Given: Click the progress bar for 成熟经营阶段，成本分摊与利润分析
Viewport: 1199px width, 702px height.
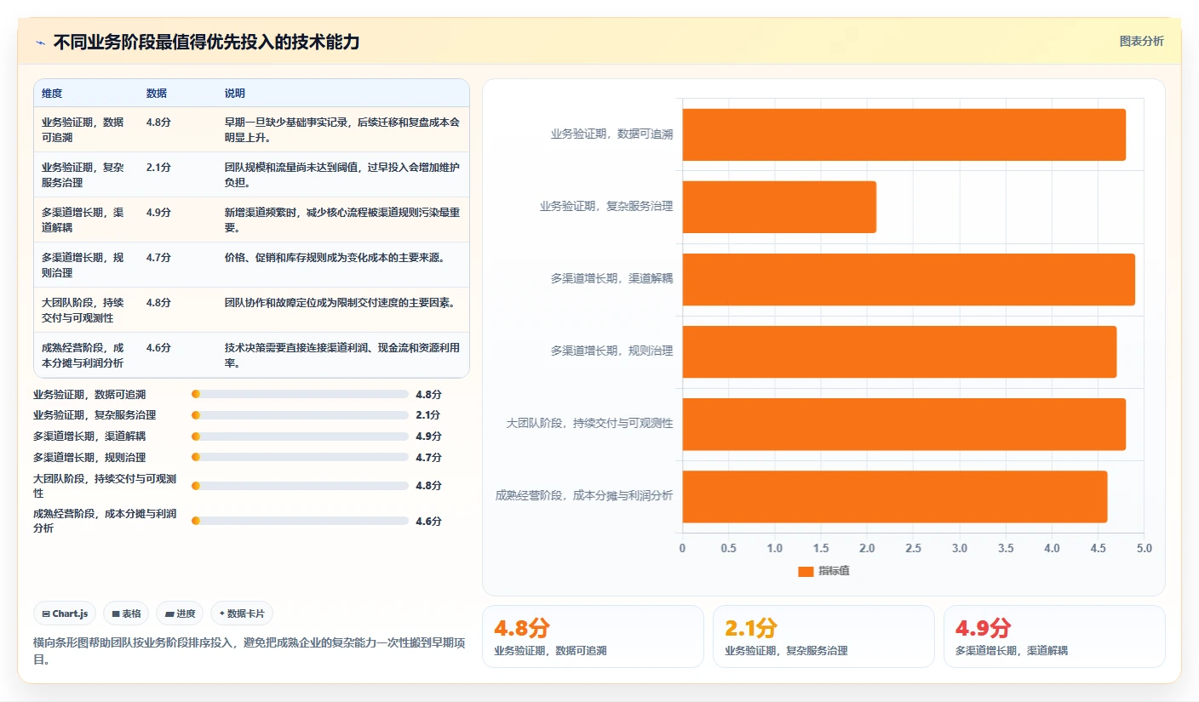Looking at the screenshot, I should tap(301, 521).
